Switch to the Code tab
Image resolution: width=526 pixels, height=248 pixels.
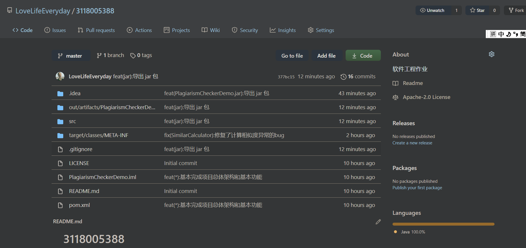coord(22,30)
